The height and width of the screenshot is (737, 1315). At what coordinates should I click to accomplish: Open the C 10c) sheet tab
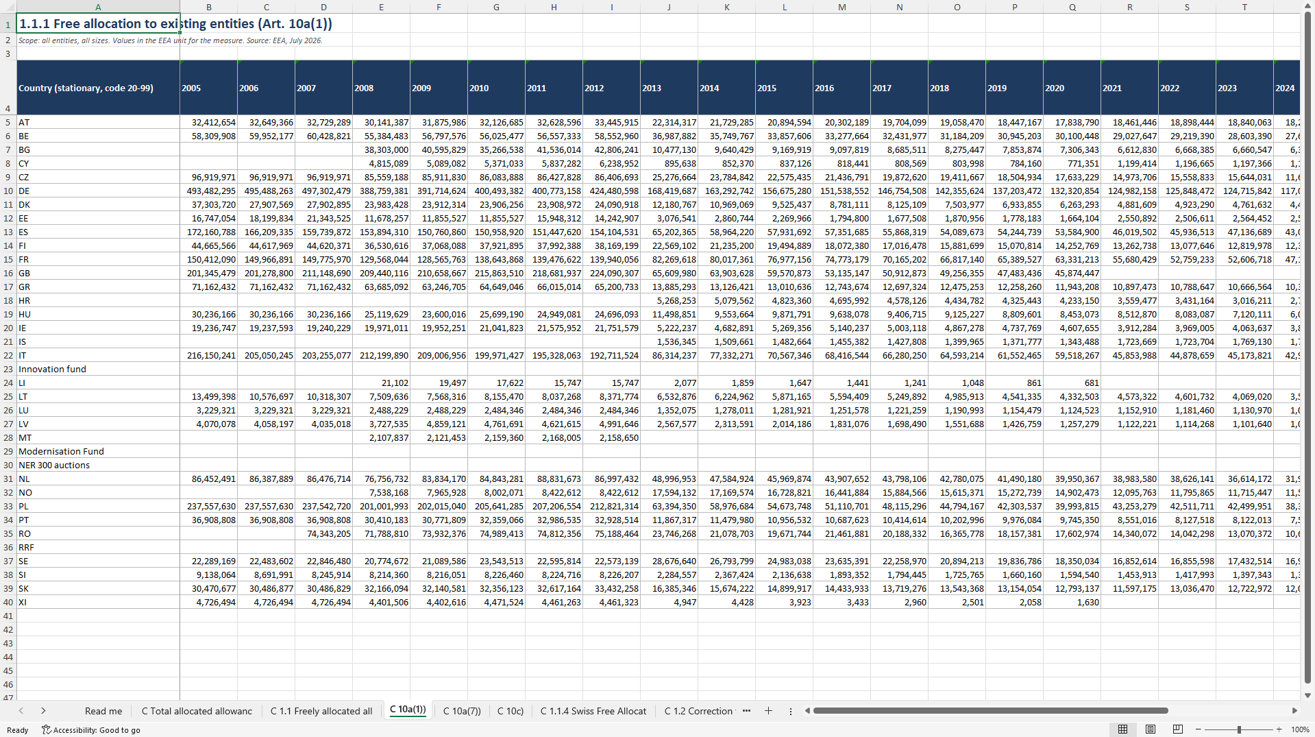click(511, 711)
